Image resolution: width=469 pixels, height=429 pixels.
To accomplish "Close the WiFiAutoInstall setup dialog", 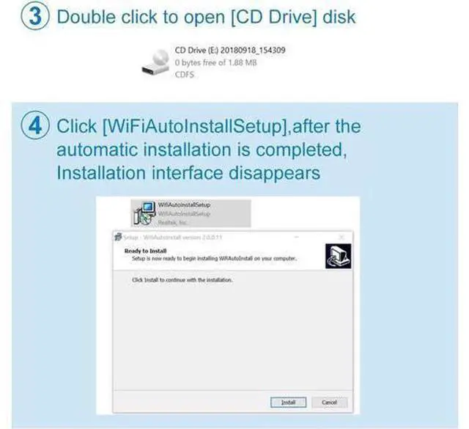I will pos(341,237).
